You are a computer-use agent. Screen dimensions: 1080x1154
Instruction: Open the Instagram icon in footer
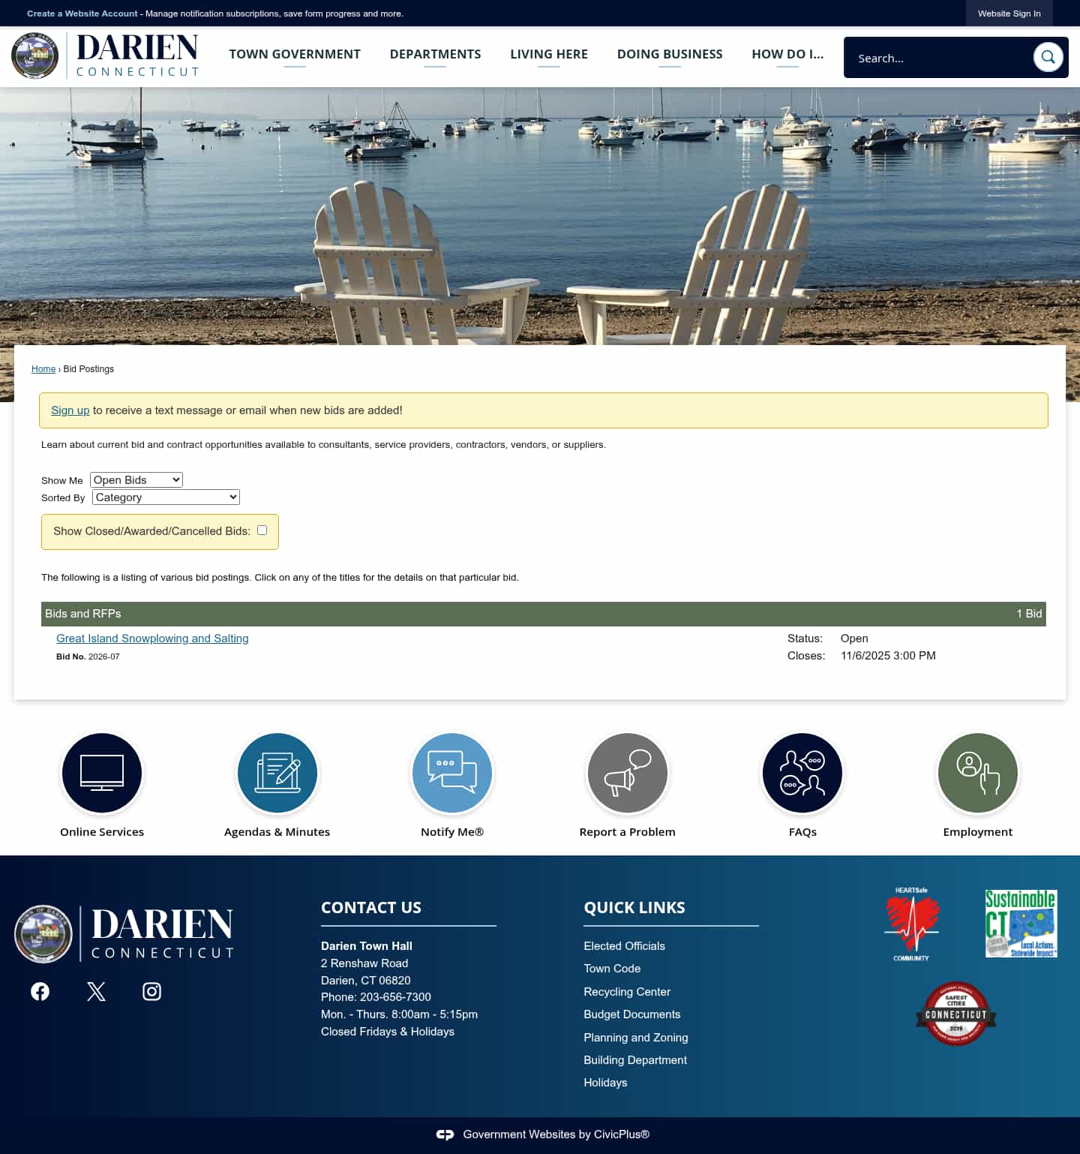coord(151,991)
